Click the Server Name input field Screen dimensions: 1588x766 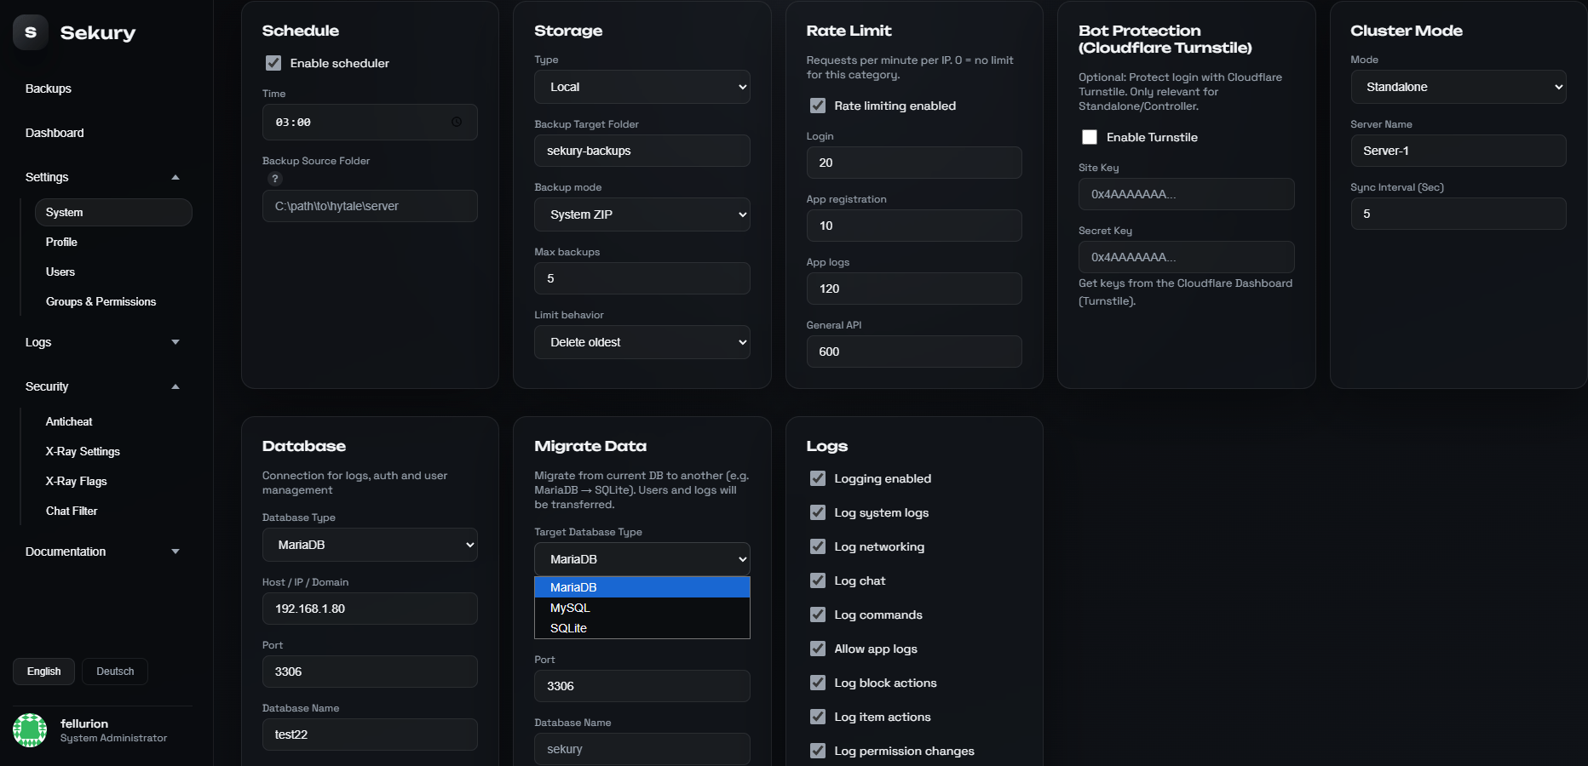[x=1458, y=151]
